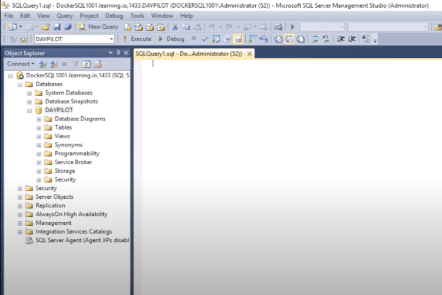Click the Save floppy disk icon
The width and height of the screenshot is (442, 295).
tap(57, 27)
